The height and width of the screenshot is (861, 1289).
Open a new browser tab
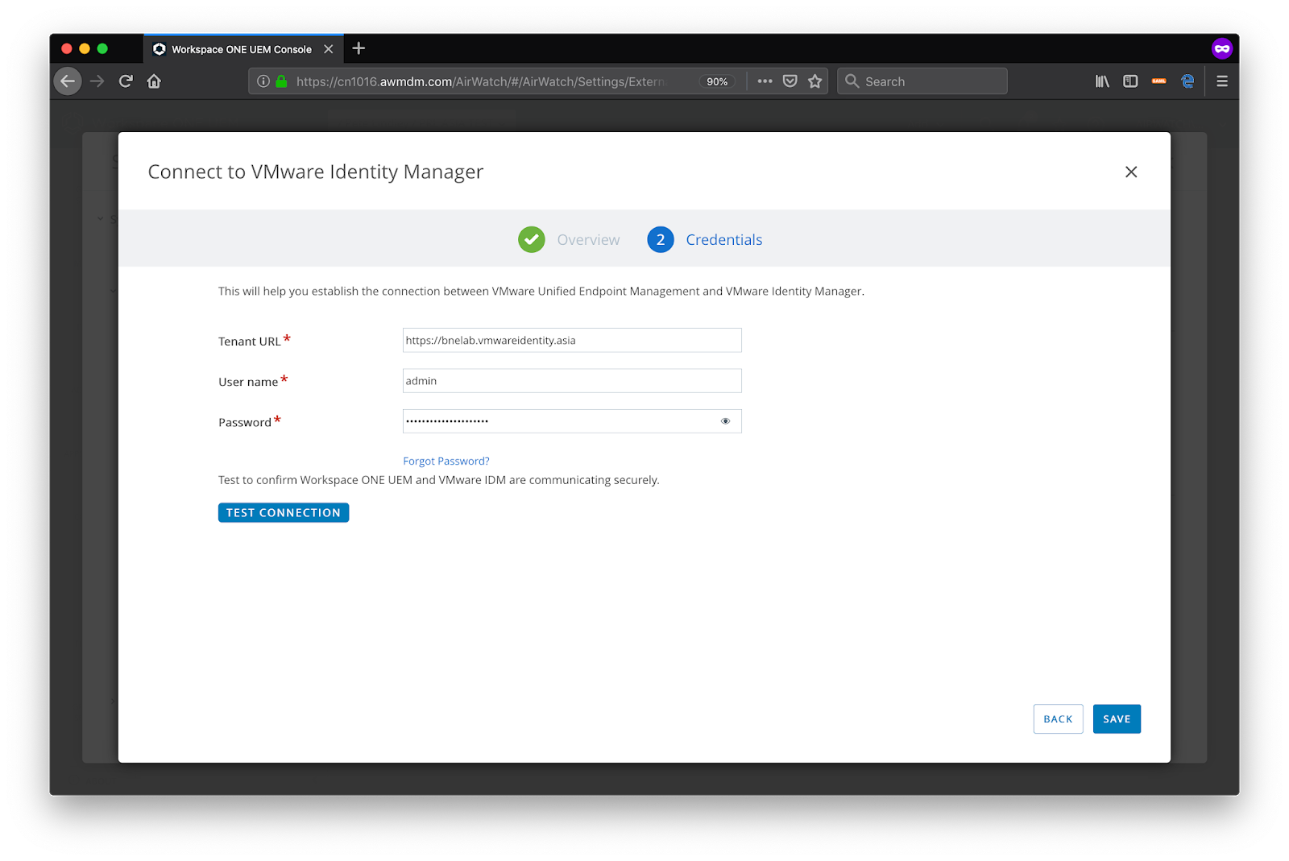pyautogui.click(x=359, y=48)
